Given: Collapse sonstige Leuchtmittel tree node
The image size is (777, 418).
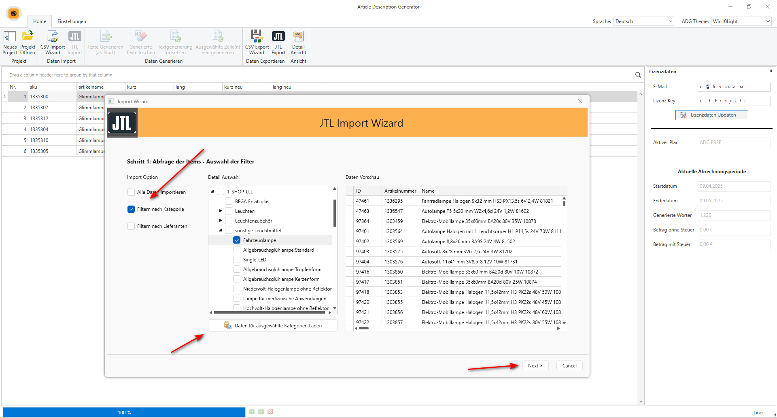Looking at the screenshot, I should click(221, 230).
